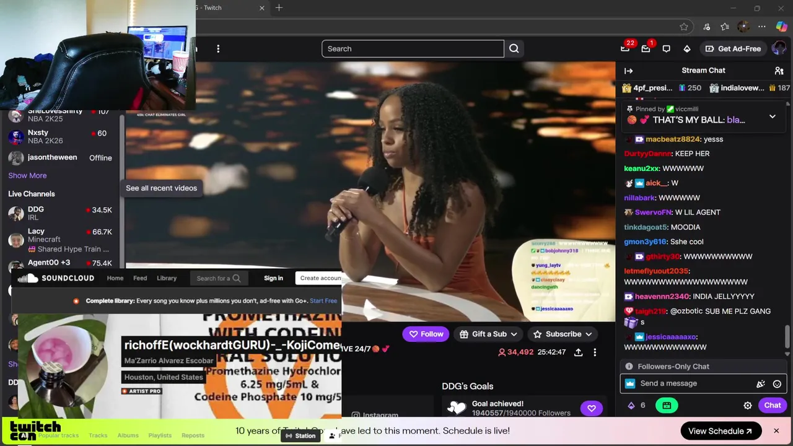793x446 pixels.
Task: Click the heart button beside Goal achieved
Action: click(592, 408)
